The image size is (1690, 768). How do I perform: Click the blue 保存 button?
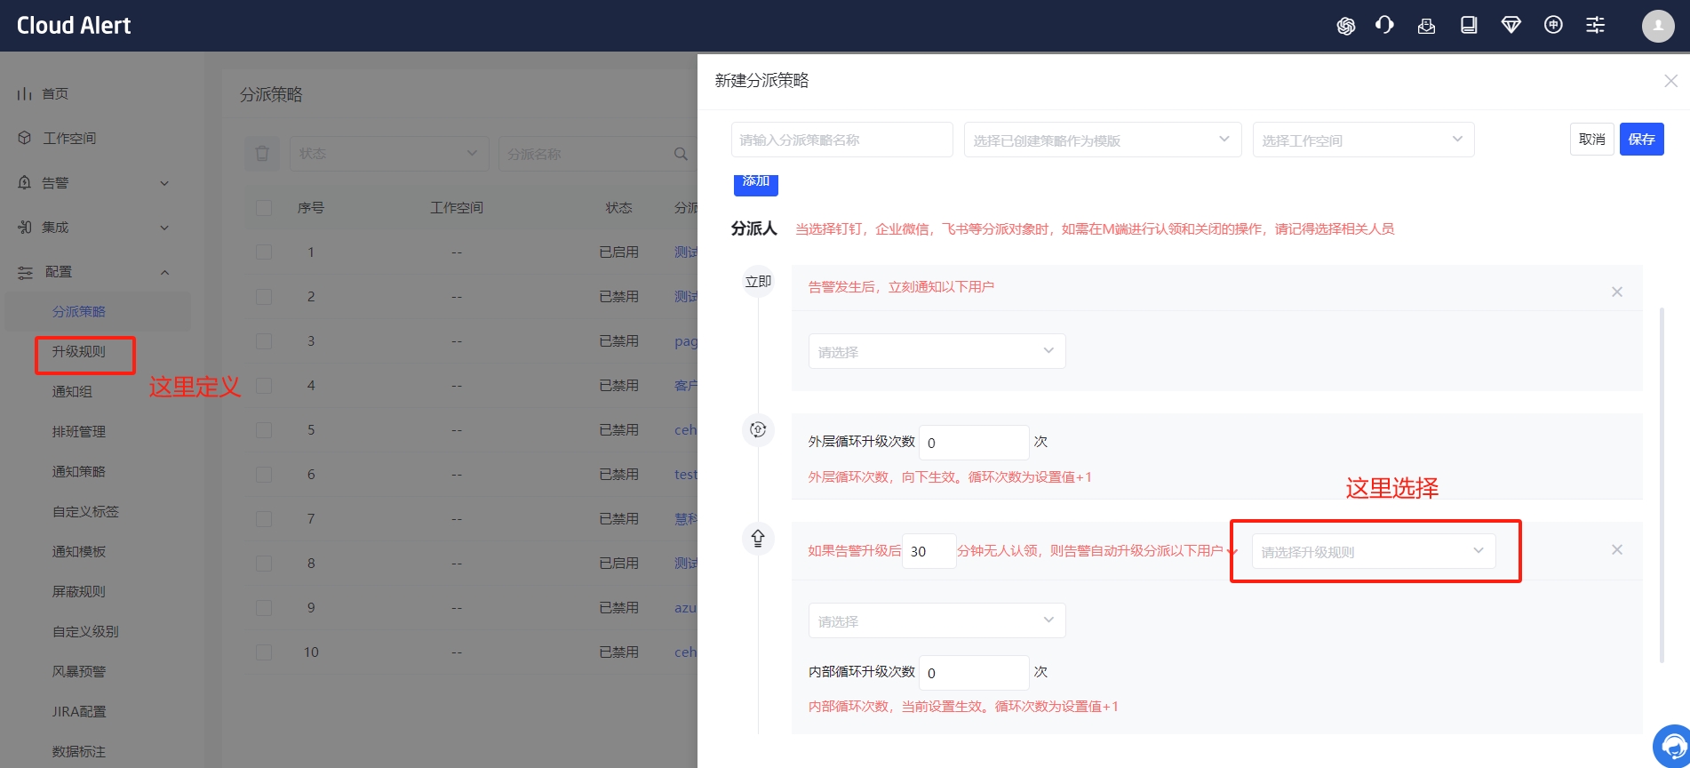(1641, 139)
